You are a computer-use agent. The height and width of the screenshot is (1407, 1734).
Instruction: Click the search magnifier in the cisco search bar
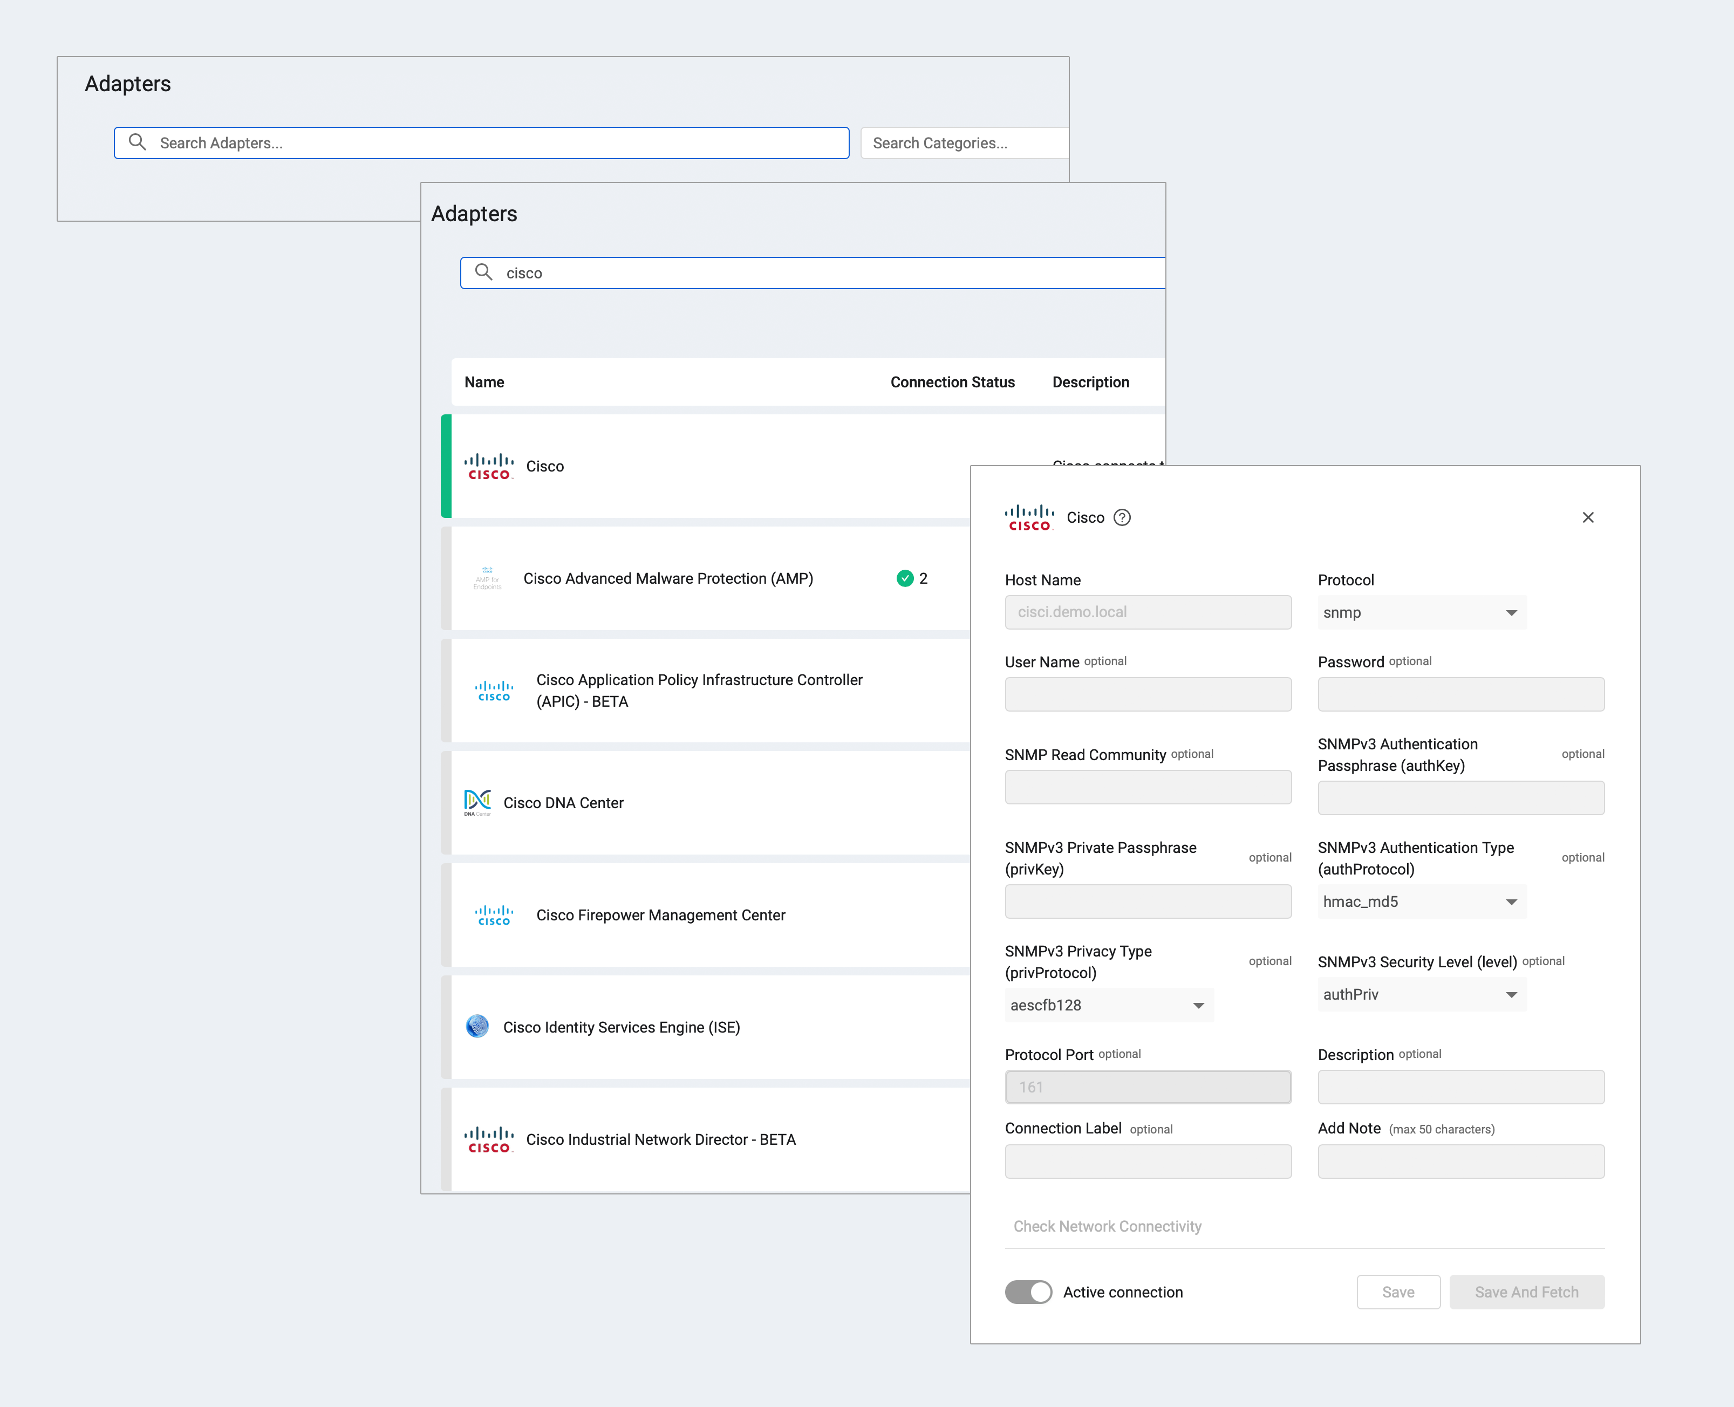pyautogui.click(x=484, y=272)
